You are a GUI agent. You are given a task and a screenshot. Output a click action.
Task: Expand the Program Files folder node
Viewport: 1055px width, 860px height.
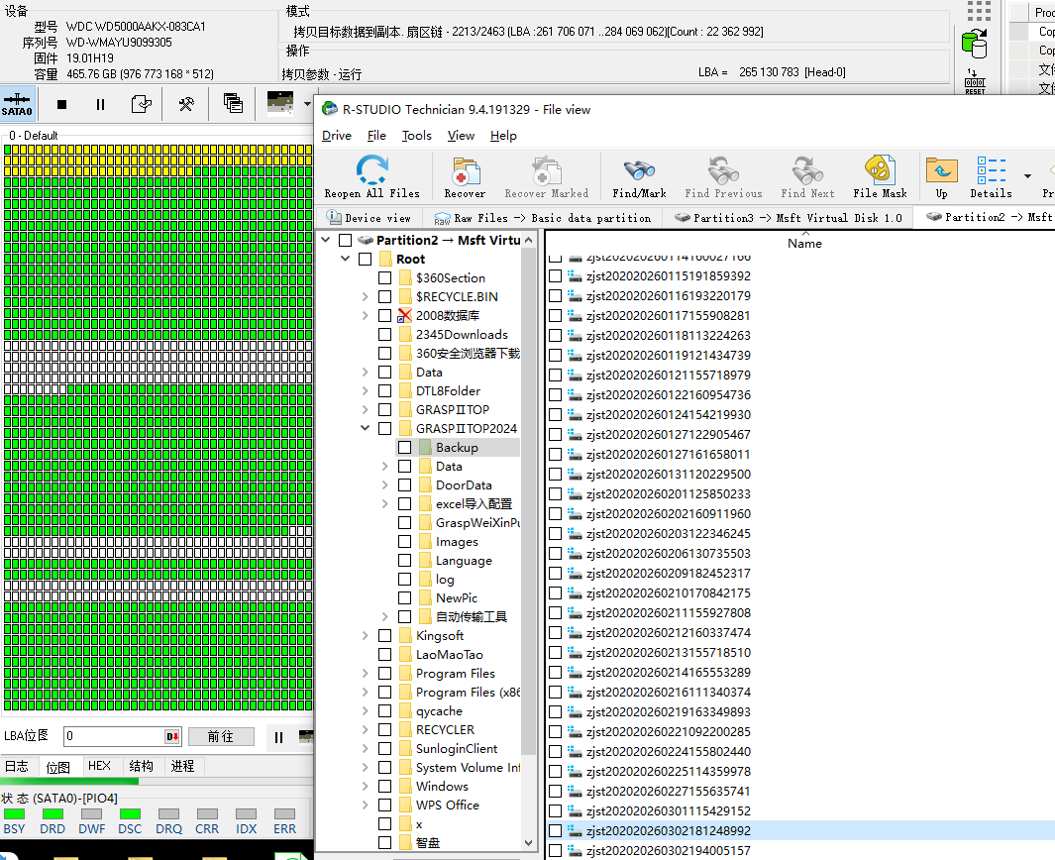(x=365, y=674)
